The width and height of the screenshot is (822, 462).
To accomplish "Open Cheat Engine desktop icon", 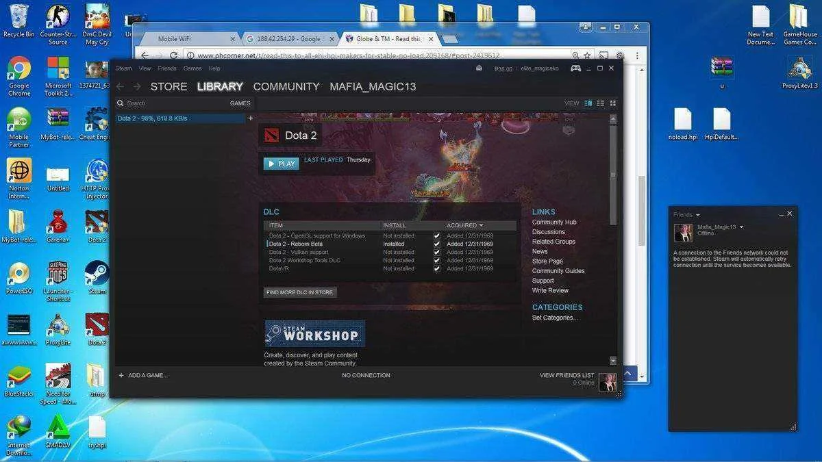I will click(97, 119).
